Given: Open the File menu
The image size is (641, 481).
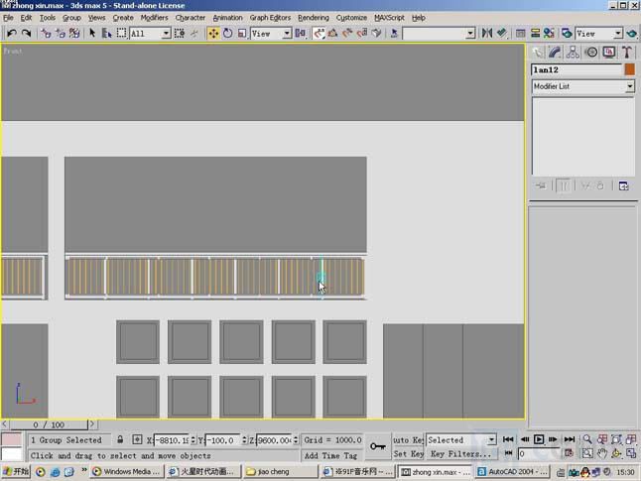Looking at the screenshot, I should [8, 18].
